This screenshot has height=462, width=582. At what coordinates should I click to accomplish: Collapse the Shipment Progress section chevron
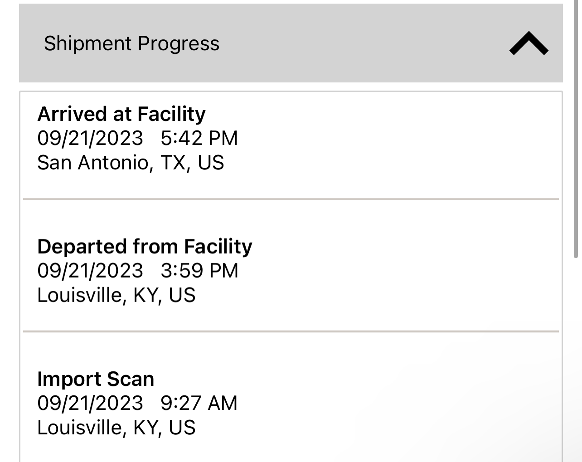(529, 43)
